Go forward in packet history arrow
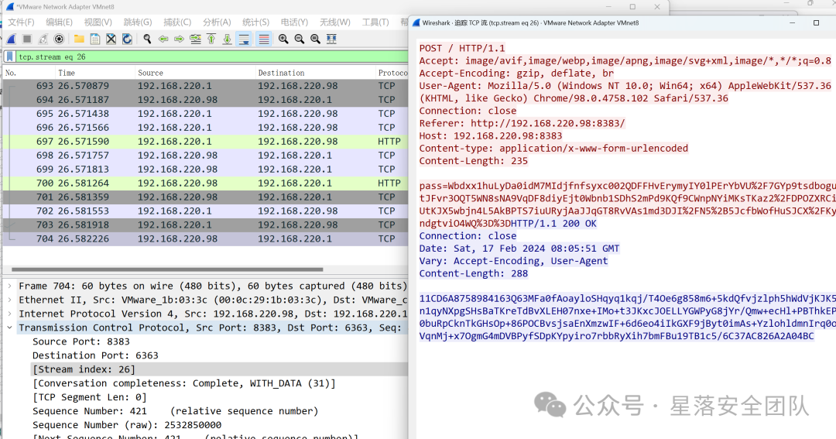The image size is (836, 439). (179, 39)
